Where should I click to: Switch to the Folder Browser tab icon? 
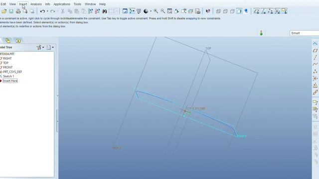[x=8, y=41]
